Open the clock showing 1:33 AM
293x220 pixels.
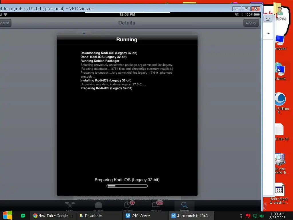click(x=277, y=216)
